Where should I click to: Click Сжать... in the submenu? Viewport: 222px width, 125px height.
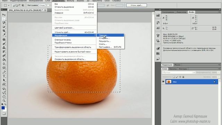(110, 44)
